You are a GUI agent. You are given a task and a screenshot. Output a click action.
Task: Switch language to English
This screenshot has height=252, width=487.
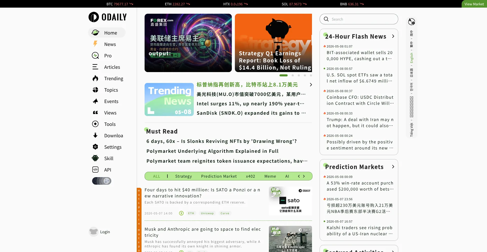[x=411, y=58]
